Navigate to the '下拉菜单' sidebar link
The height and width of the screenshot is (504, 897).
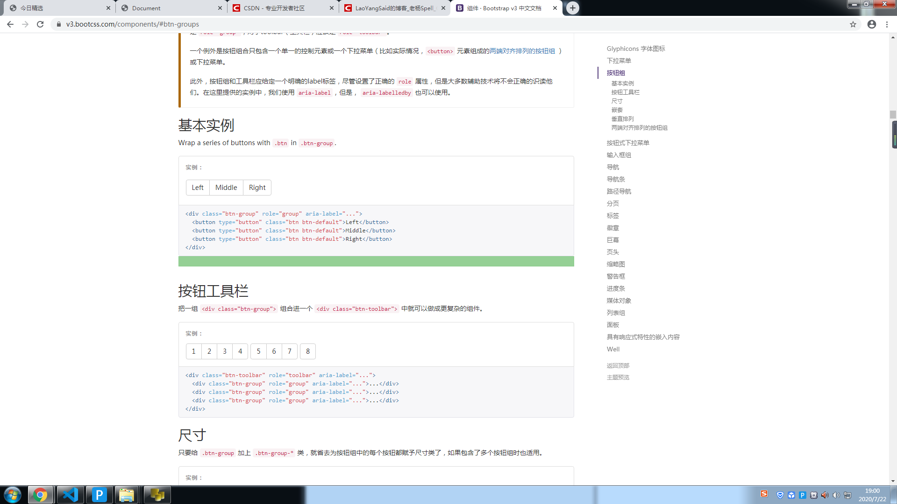click(619, 61)
